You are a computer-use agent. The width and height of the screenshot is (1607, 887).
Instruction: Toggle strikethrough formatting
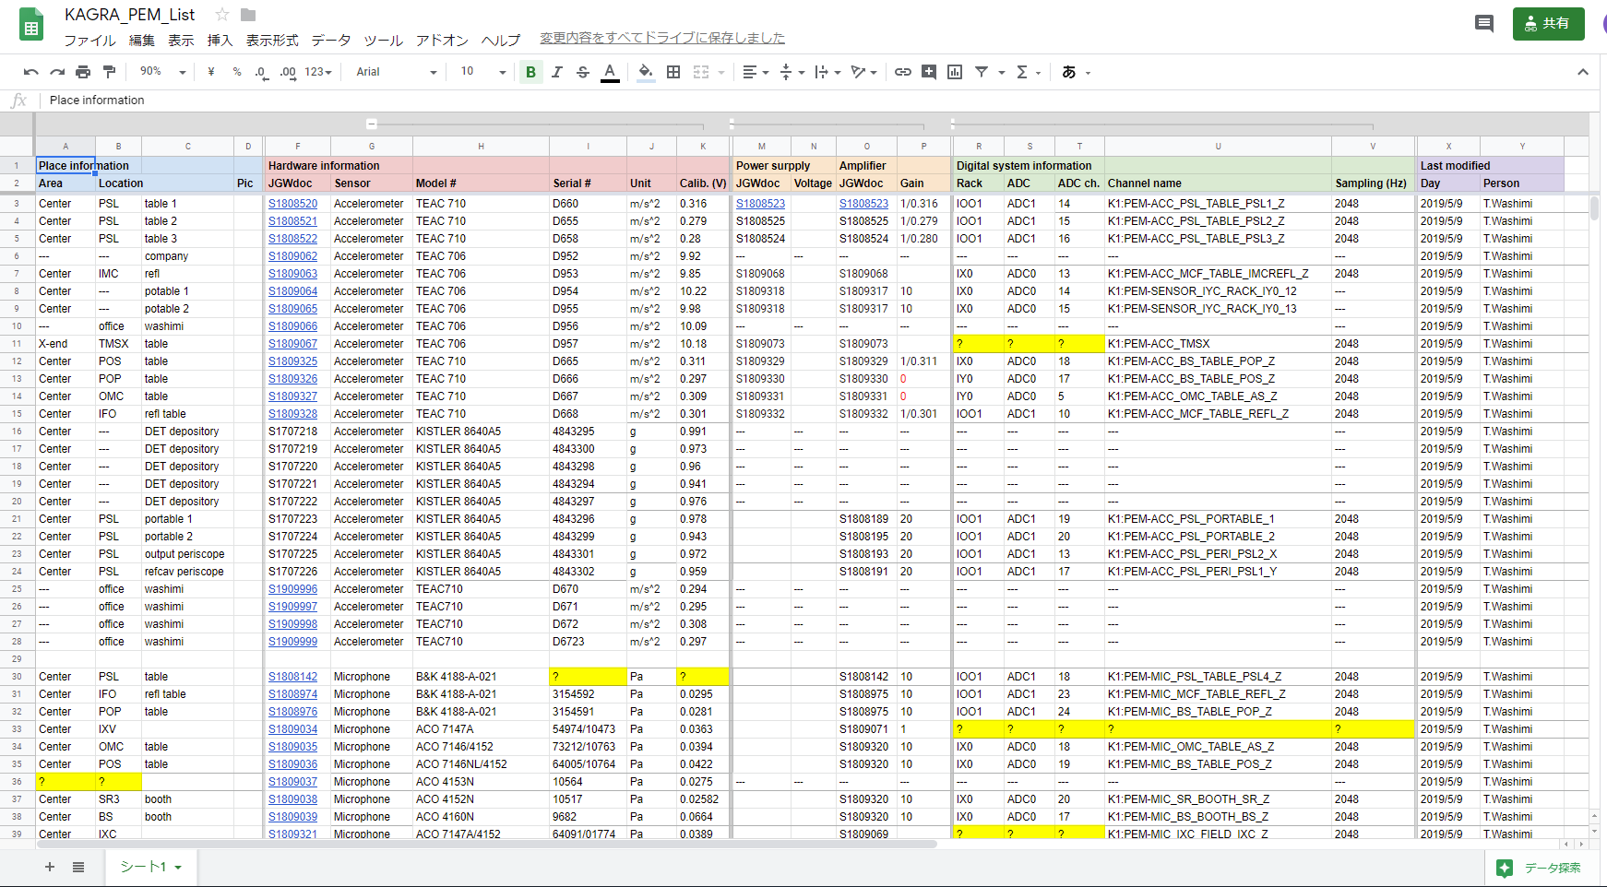(583, 72)
